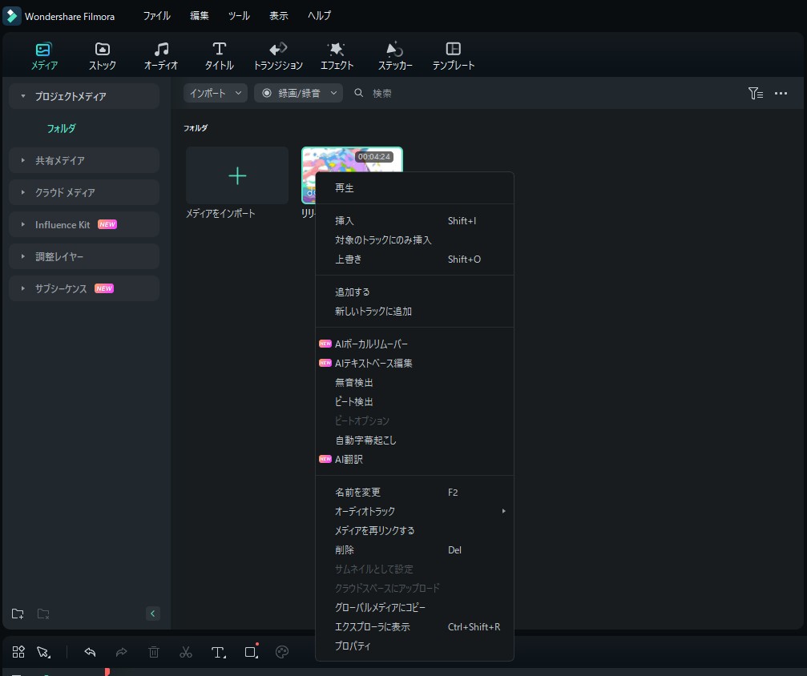Open the ステッカー (Stickers) tab
This screenshot has height=676, width=807.
click(395, 56)
